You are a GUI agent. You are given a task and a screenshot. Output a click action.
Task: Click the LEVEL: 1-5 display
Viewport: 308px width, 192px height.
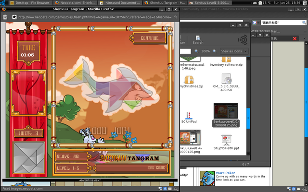[72, 168]
